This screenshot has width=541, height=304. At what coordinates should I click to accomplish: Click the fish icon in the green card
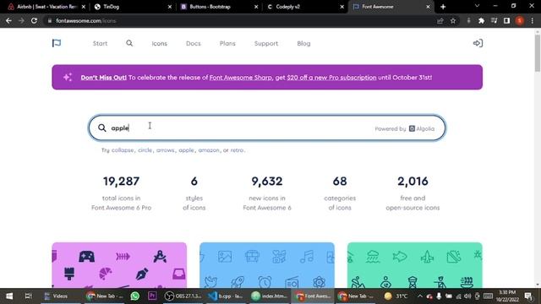pyautogui.click(x=400, y=257)
